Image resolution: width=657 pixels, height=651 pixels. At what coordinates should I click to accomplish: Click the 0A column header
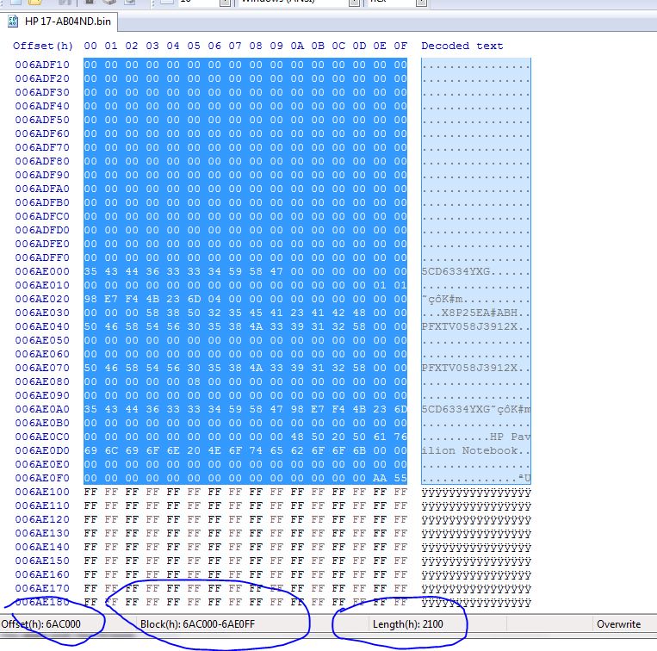297,46
